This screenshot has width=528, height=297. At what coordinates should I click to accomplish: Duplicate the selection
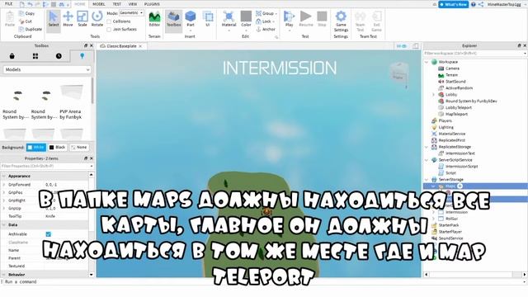click(x=31, y=30)
